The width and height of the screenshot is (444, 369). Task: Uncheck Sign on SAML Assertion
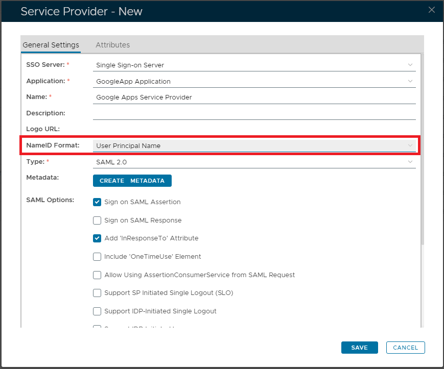[97, 202]
